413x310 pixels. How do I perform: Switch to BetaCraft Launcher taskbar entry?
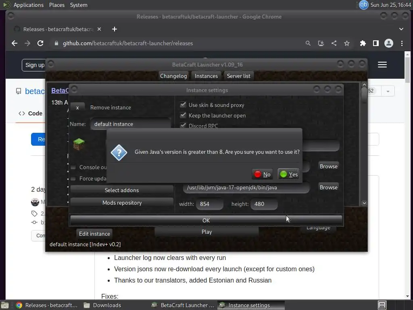click(x=184, y=305)
